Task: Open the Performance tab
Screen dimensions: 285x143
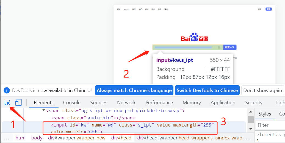Action: [159, 103]
